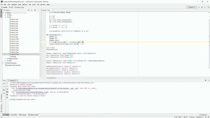210x118 pixels.
Task: Click the stop icon in the Run panel
Action: (x=4, y=87)
